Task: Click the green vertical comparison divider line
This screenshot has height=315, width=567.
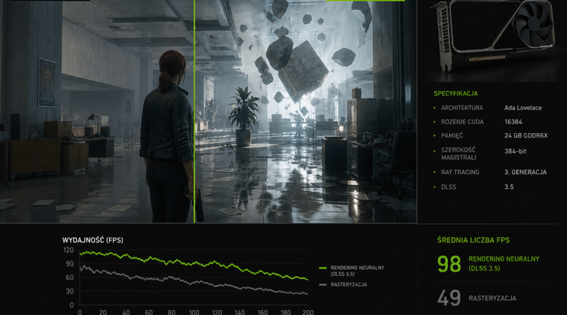Action: [x=194, y=111]
